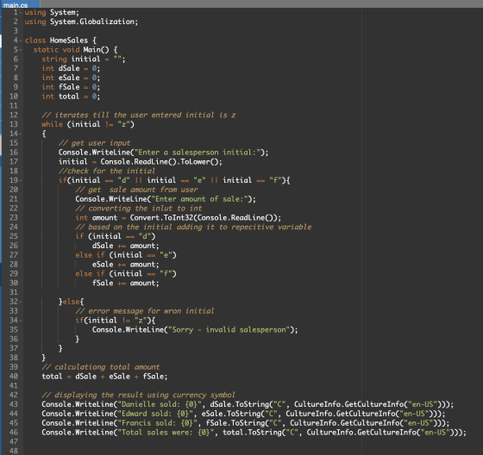
Task: Click 'displaying the result using currency symbol' comment
Action: point(138,396)
